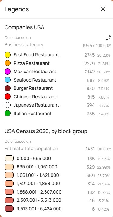Click the orange Pizza Restaurant swatch

[8, 63]
